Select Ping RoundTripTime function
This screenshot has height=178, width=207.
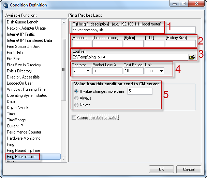pos(24,150)
